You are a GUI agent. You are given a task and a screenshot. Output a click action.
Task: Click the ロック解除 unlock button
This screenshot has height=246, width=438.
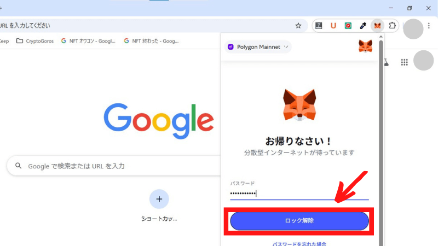pos(299,221)
